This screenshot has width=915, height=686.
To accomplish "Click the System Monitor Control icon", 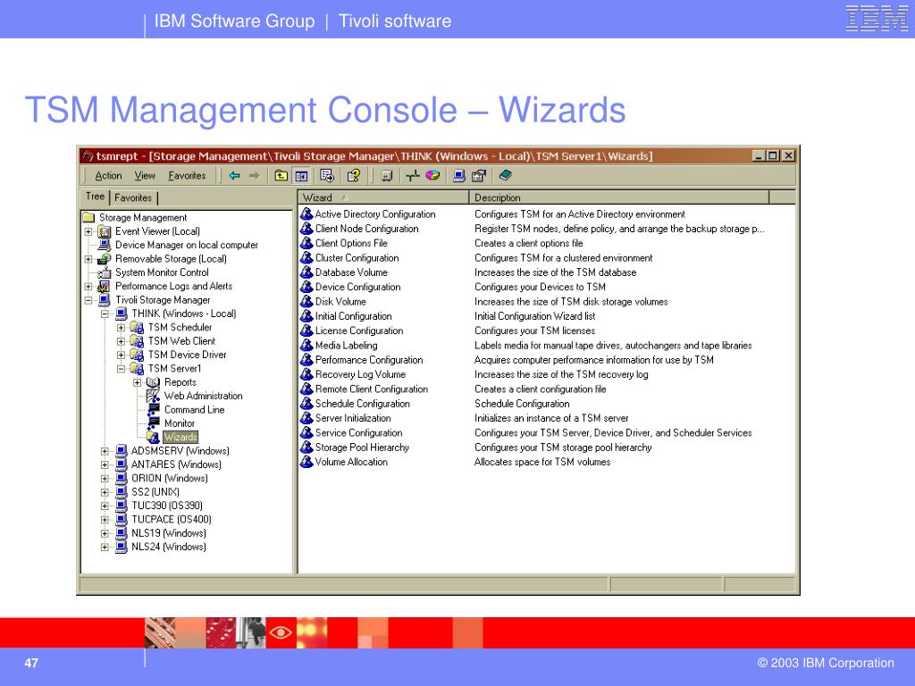I will click(105, 272).
